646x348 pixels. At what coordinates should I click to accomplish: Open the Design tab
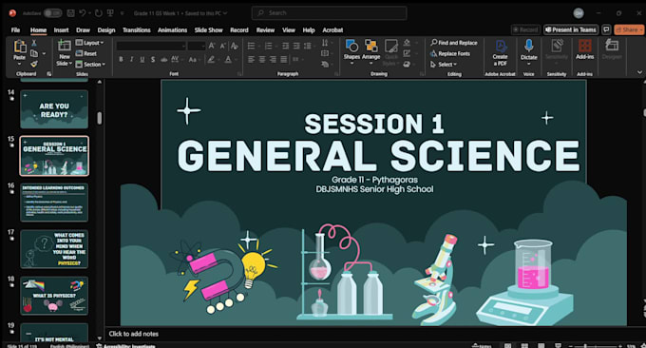[106, 30]
